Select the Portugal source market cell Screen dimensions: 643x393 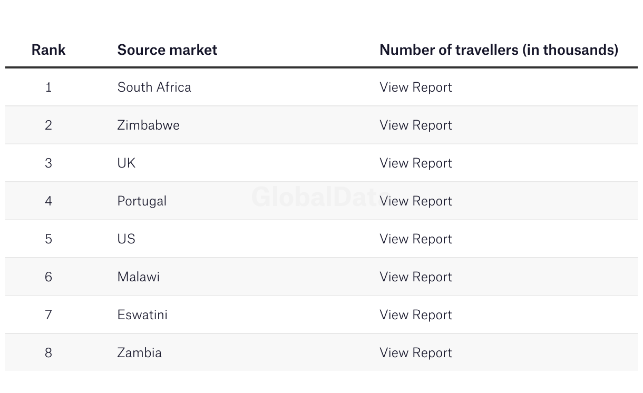(x=142, y=201)
